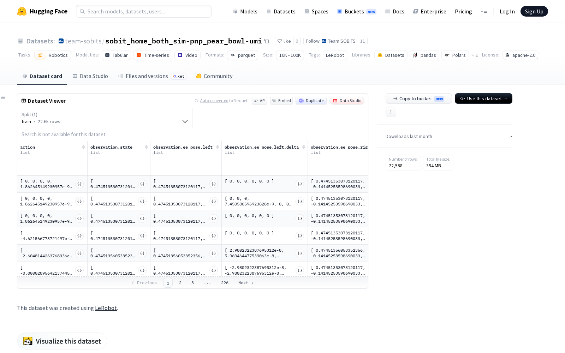Screen dimensions: 565x353
Task: Select the Robotics task tag
Action: [53, 55]
